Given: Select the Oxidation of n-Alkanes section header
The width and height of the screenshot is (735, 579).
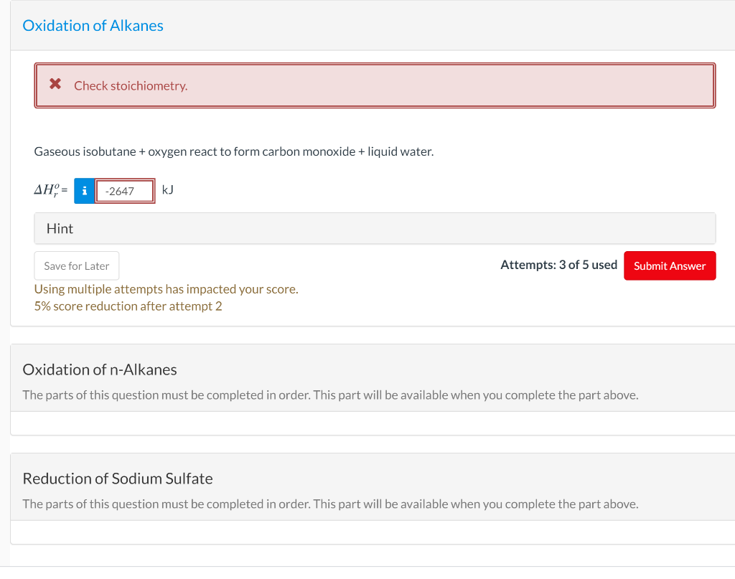Looking at the screenshot, I should [100, 369].
